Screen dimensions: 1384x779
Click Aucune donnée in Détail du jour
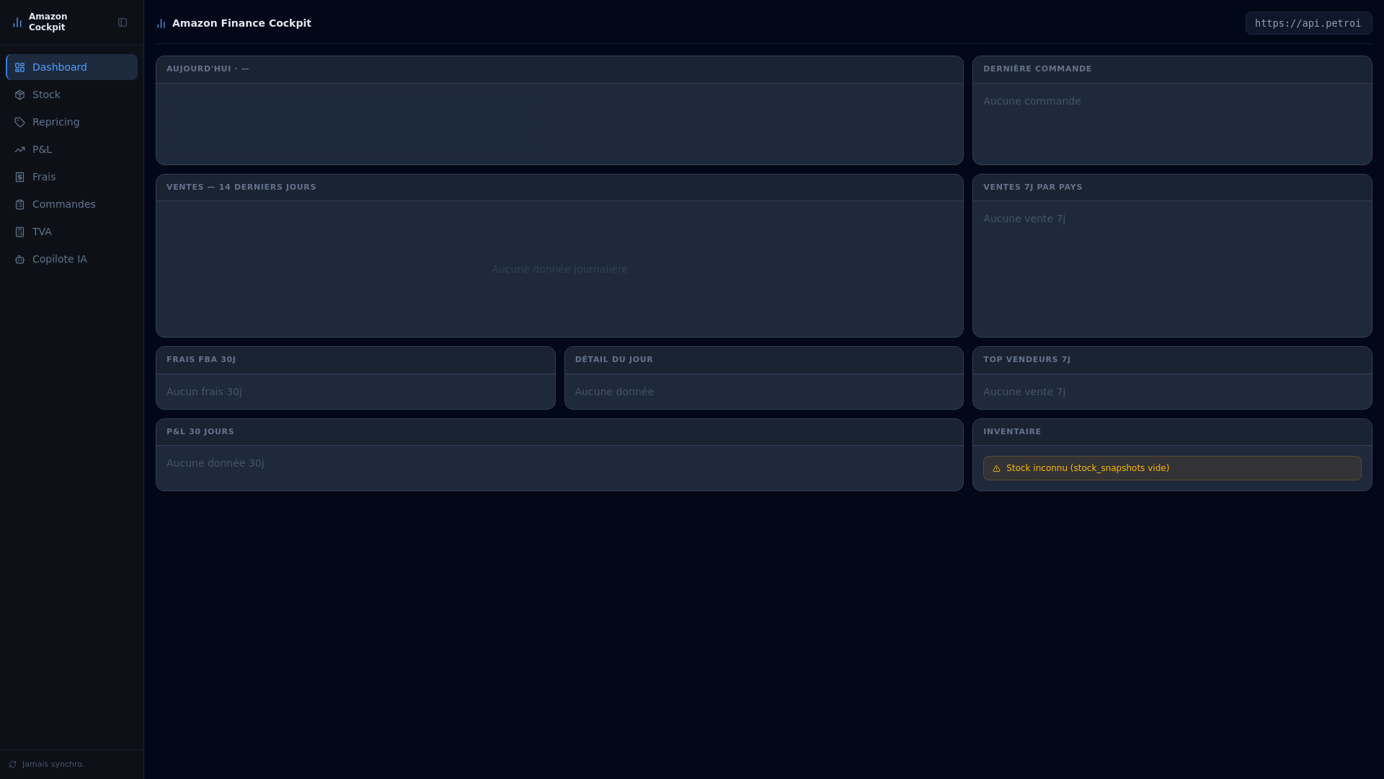[x=614, y=392]
